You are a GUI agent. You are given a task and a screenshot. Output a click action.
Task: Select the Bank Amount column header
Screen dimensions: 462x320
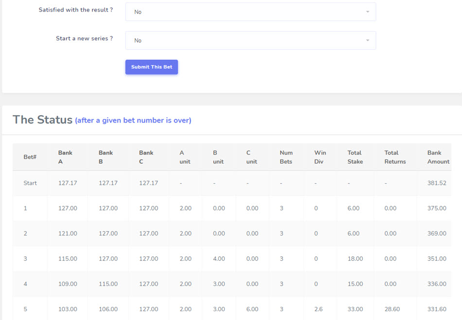438,157
